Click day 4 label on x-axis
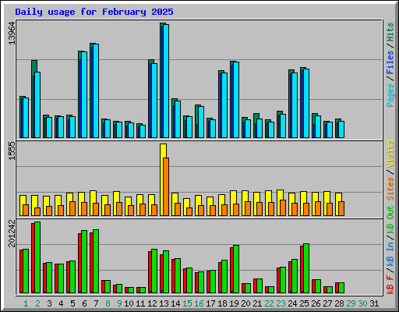399x312 pixels. coord(61,303)
